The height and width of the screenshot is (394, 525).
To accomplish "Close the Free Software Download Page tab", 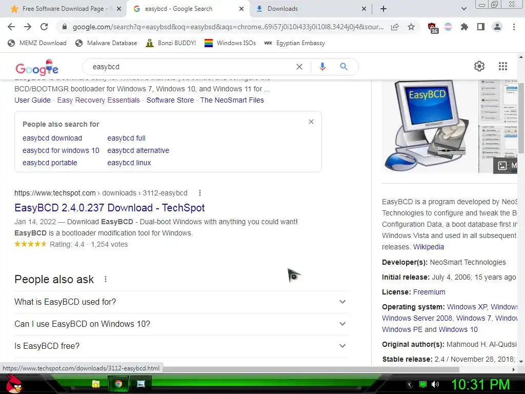I will (119, 9).
